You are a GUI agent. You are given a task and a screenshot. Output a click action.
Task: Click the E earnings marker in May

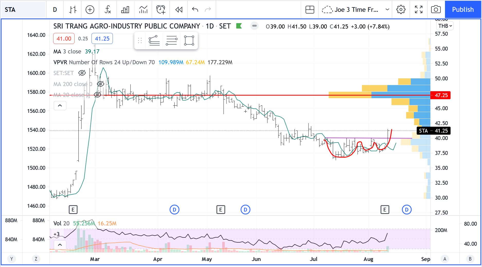[x=221, y=210]
